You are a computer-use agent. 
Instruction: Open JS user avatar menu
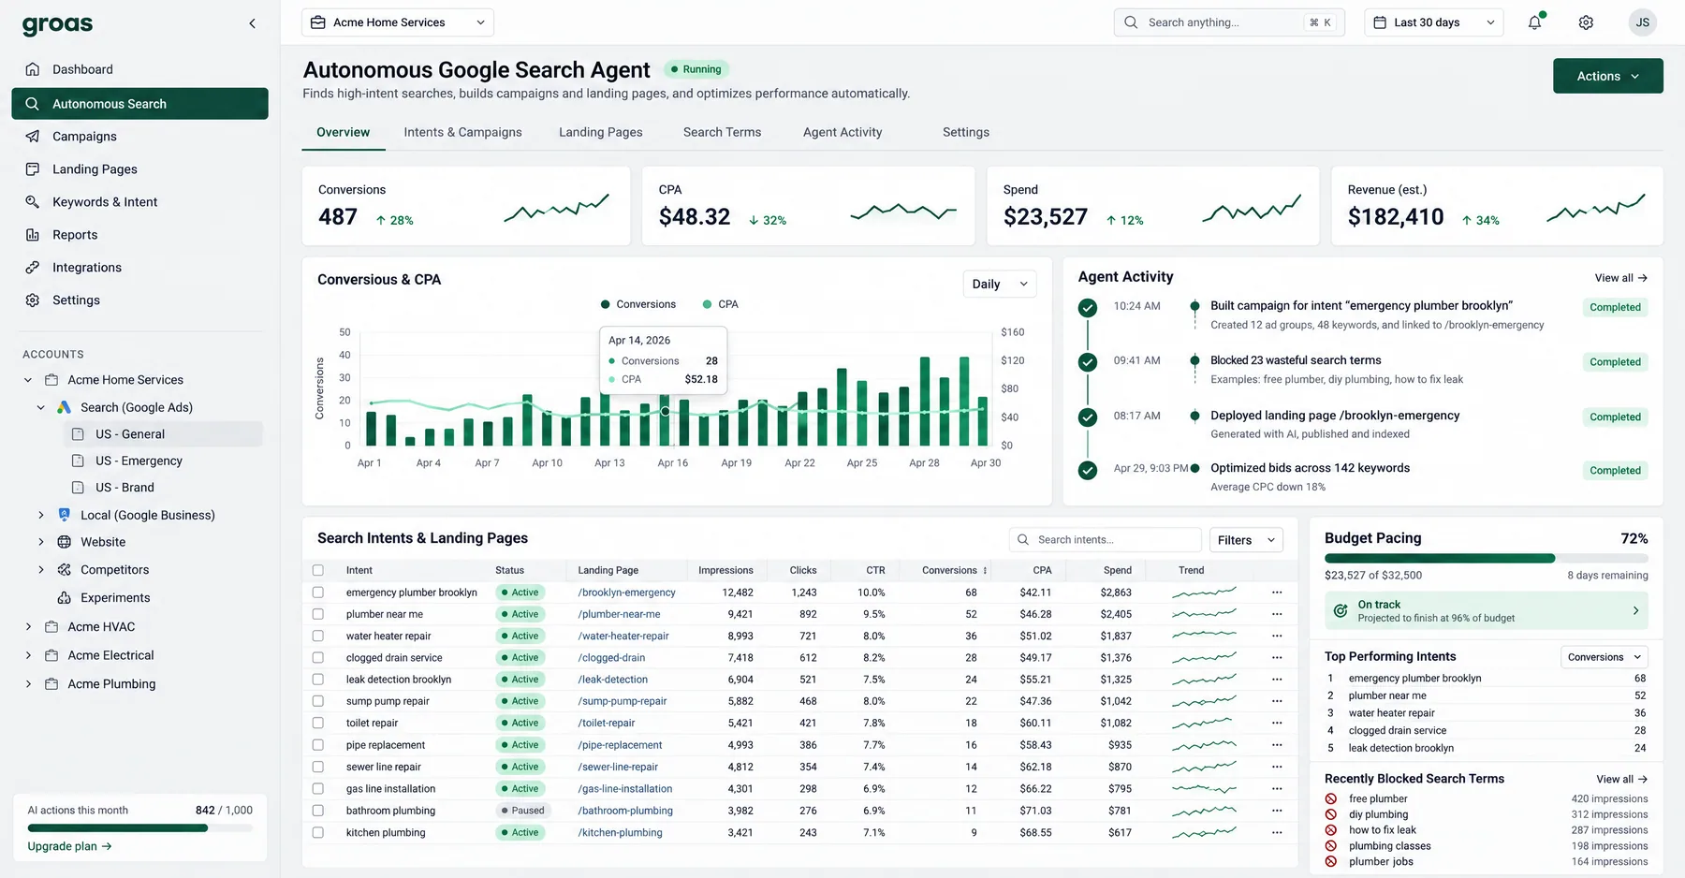1642,22
